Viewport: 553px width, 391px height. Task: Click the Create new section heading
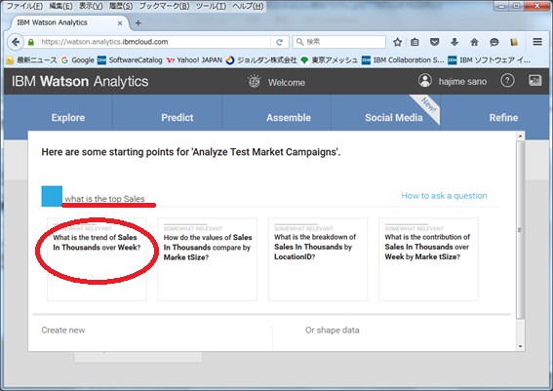pyautogui.click(x=63, y=331)
